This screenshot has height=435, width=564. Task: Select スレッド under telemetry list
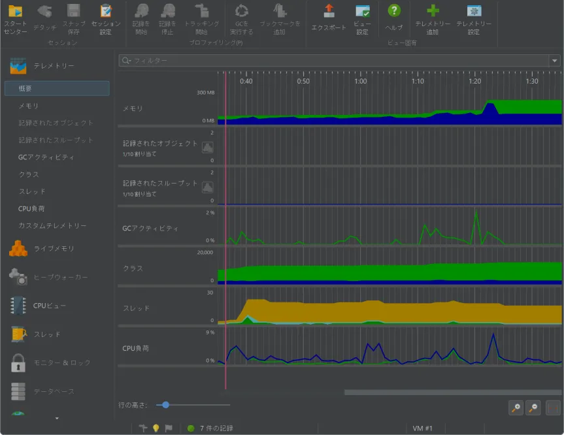32,191
